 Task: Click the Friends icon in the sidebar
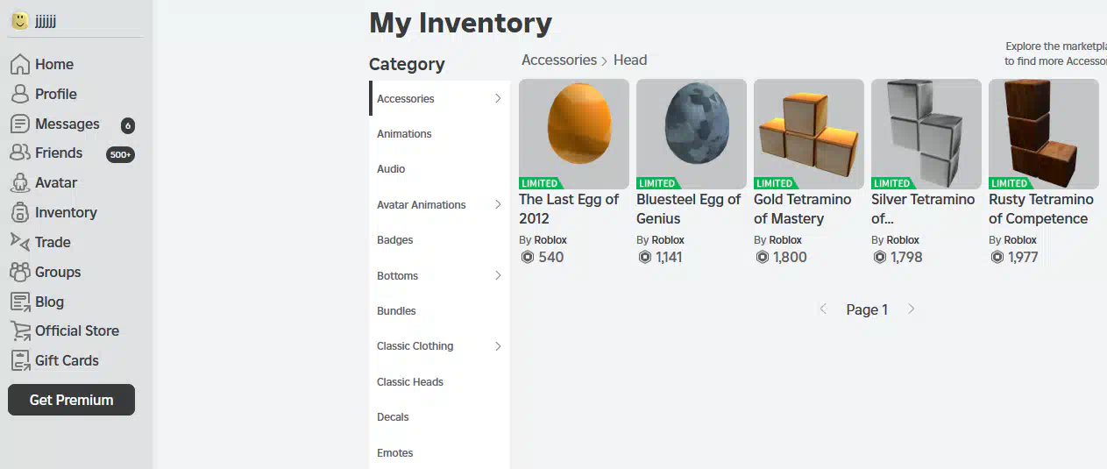click(x=19, y=153)
